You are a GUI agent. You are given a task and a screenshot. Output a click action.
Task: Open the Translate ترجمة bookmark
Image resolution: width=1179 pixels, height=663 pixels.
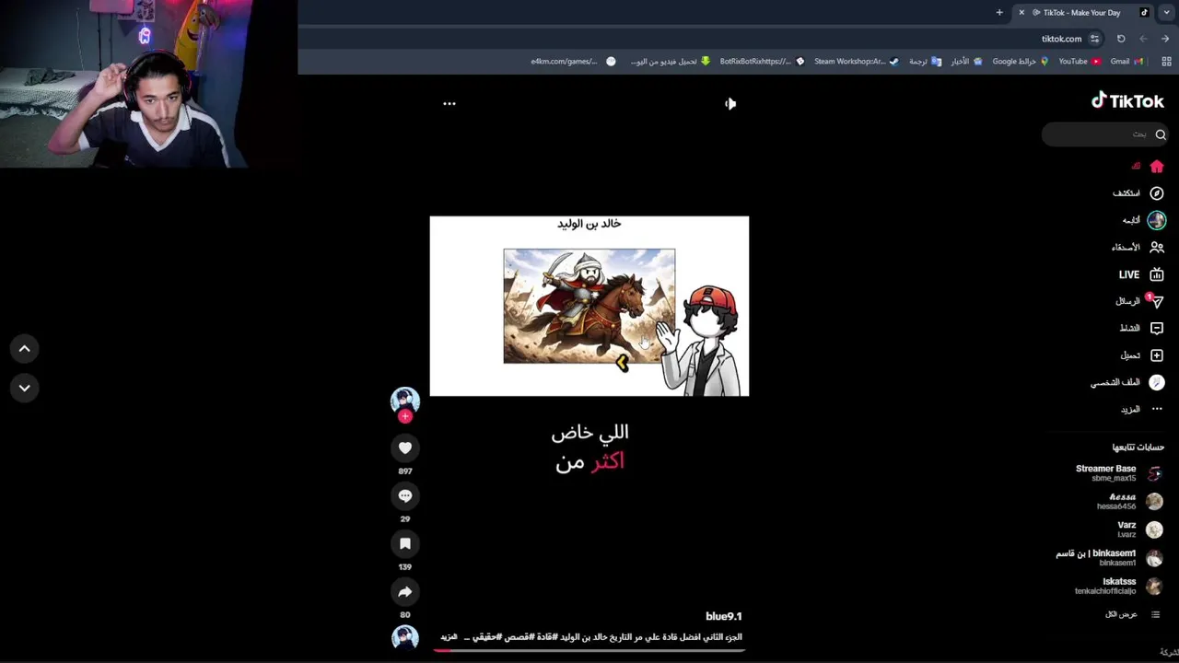click(925, 62)
